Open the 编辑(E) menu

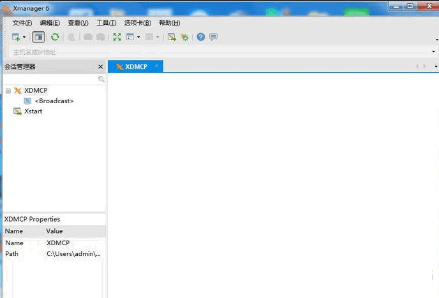pos(50,23)
